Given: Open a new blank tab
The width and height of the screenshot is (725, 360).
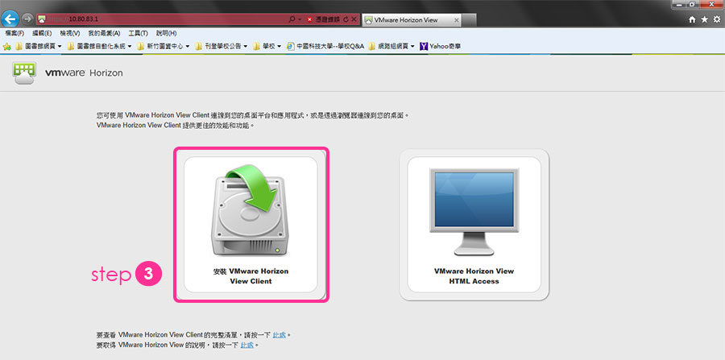Looking at the screenshot, I should click(x=470, y=20).
